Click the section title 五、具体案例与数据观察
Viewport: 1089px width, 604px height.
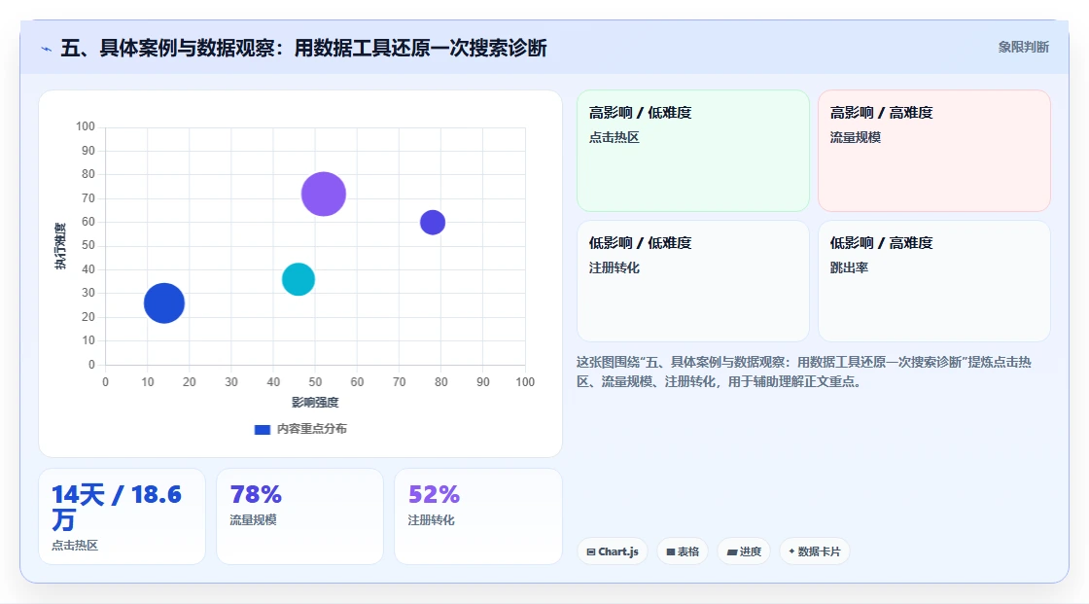[303, 48]
